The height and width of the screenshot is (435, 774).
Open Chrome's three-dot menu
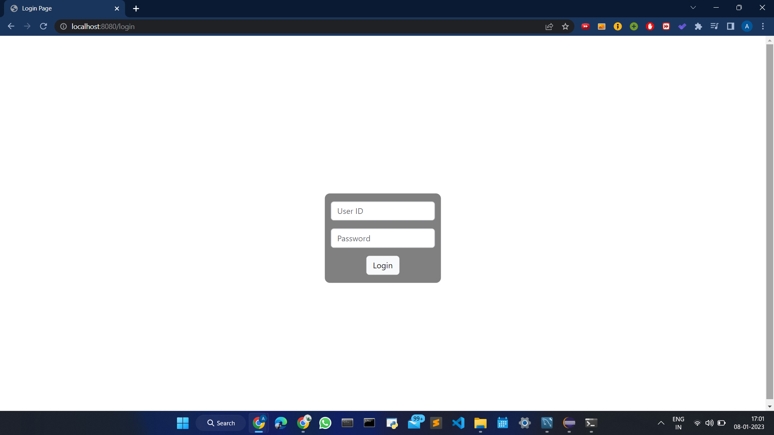pyautogui.click(x=763, y=26)
